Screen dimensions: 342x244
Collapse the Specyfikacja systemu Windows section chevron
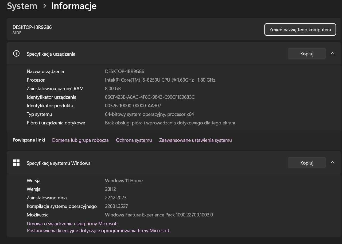(x=333, y=162)
